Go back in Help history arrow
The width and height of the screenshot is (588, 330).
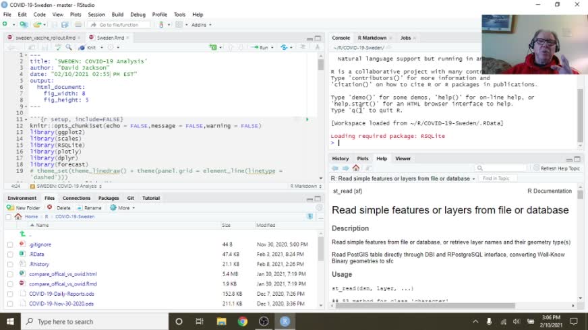[x=335, y=168]
